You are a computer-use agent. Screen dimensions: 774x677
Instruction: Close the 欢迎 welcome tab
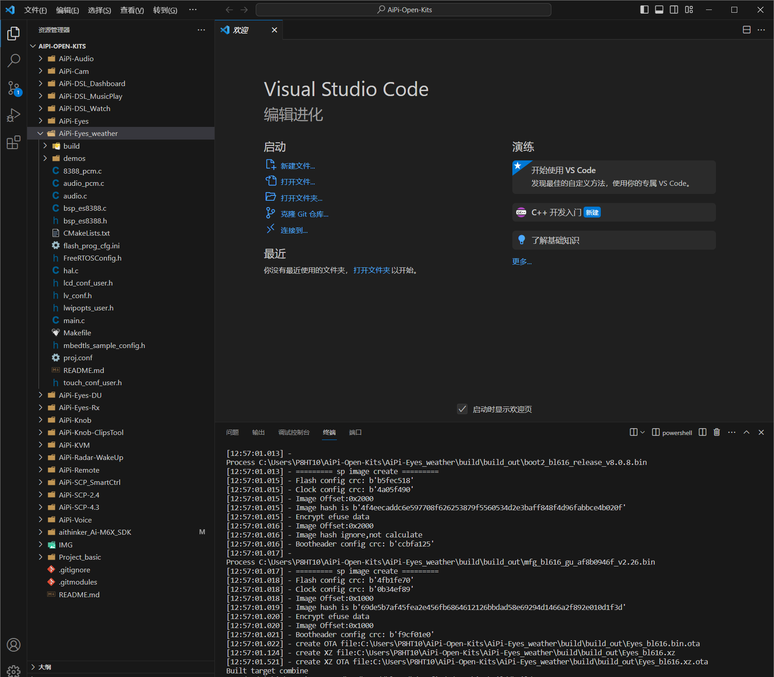274,30
